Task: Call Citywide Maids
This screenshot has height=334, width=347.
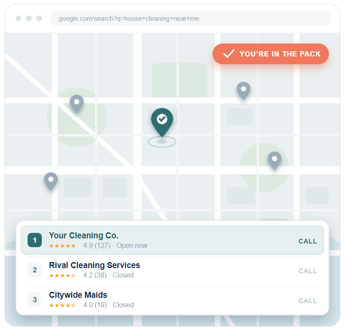Action: 308,301
